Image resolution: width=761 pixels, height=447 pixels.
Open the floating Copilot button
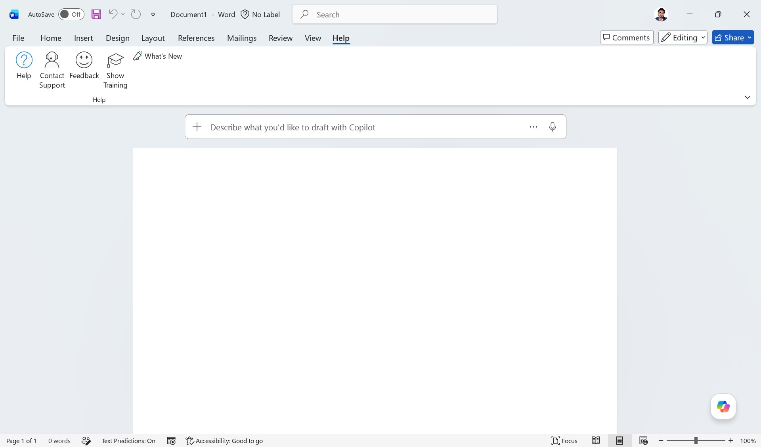click(x=723, y=407)
